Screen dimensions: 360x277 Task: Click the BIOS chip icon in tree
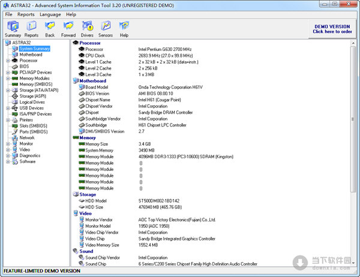15,67
